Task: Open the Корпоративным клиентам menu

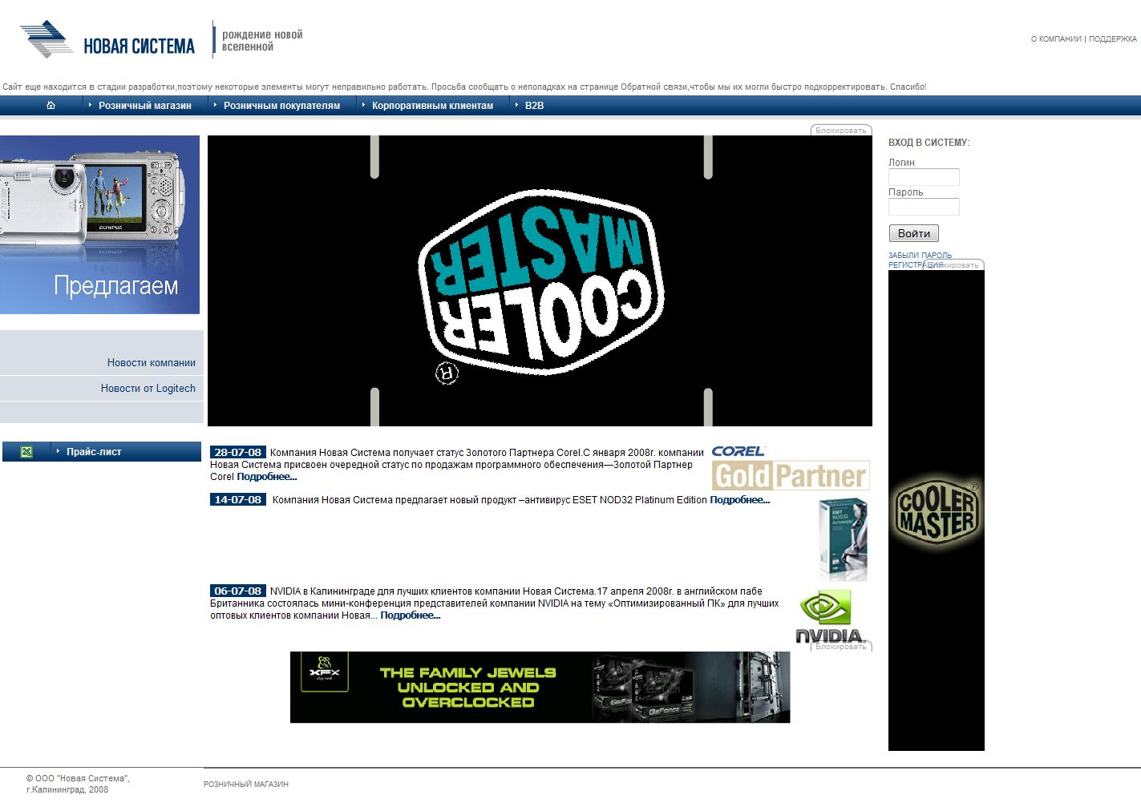Action: (432, 106)
